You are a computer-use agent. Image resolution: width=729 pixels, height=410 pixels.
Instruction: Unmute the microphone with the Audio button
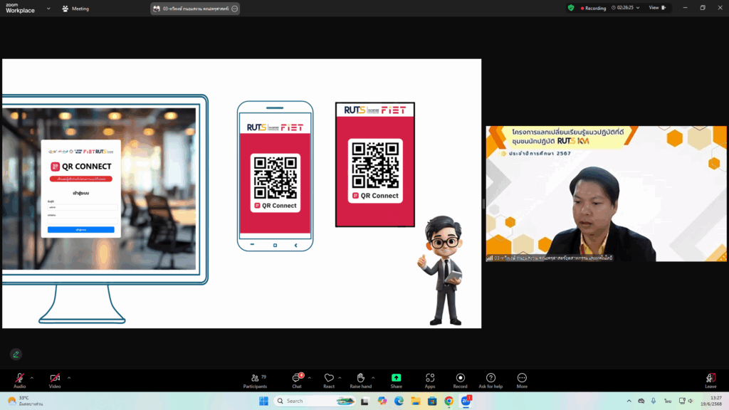[x=19, y=380]
